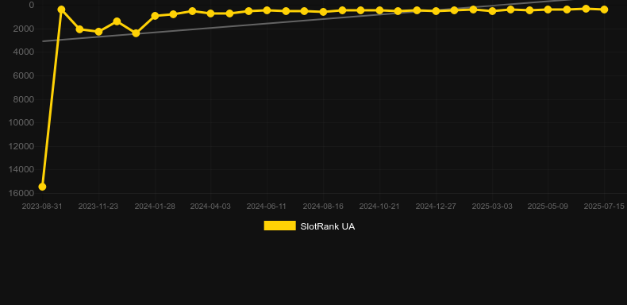Click the 16000 y-axis label
Image resolution: width=627 pixels, height=305 pixels.
(21, 193)
